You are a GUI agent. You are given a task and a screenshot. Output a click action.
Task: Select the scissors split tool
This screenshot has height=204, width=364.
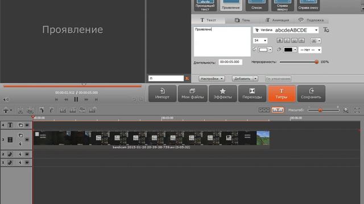[x=20, y=110]
